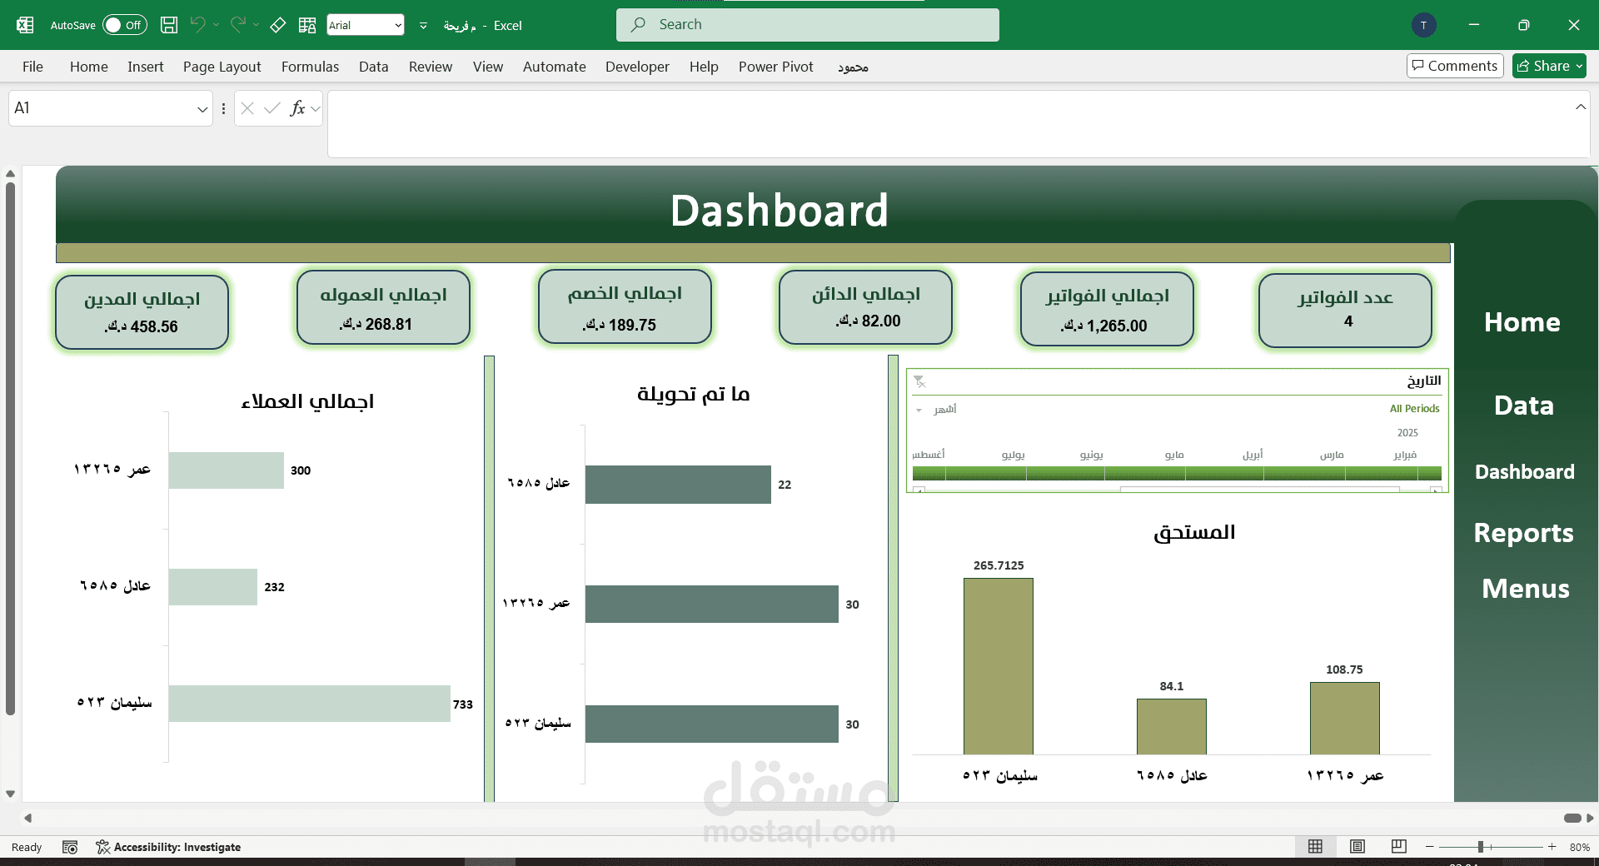Click the macro recording icon in status bar
This screenshot has height=866, width=1599.
click(70, 847)
